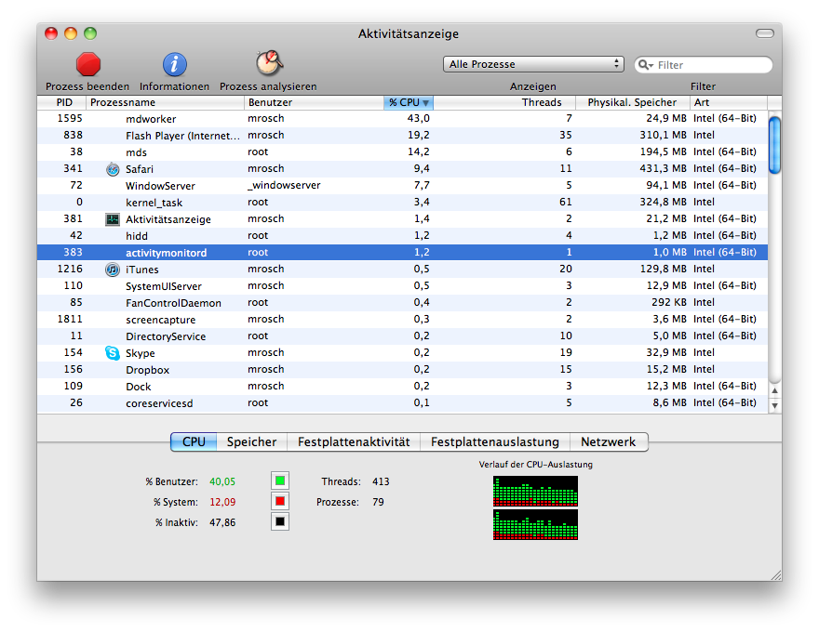This screenshot has width=819, height=632.
Task: Click the toolbar toggle pill in the title bar
Action: click(765, 33)
